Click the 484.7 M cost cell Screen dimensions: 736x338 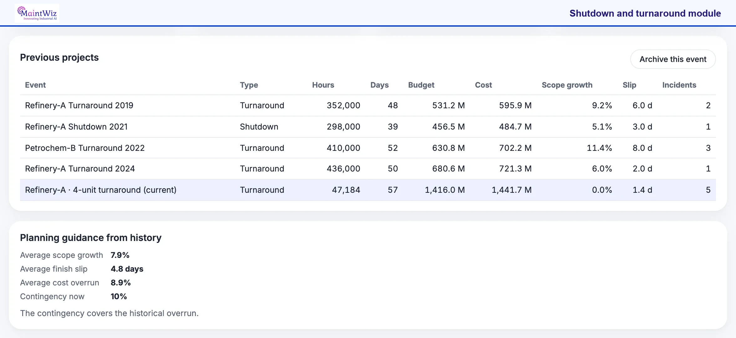coord(515,127)
